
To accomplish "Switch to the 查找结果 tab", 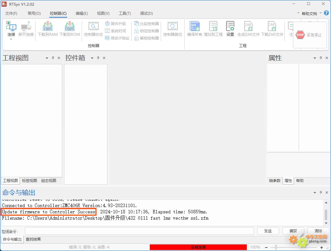I will [33, 239].
